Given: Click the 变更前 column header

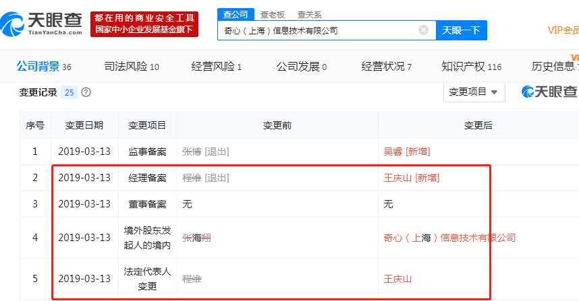Looking at the screenshot, I should pos(277,126).
